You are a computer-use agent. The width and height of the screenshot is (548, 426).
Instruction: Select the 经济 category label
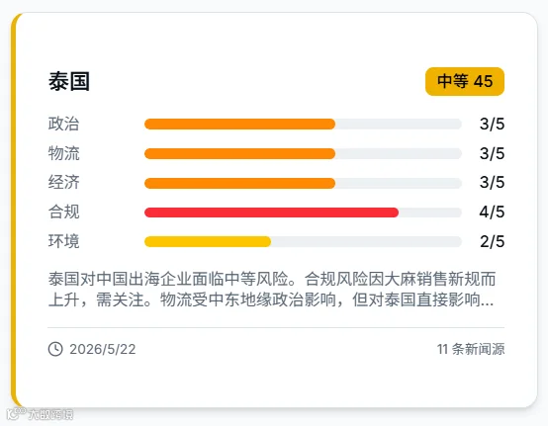click(64, 182)
